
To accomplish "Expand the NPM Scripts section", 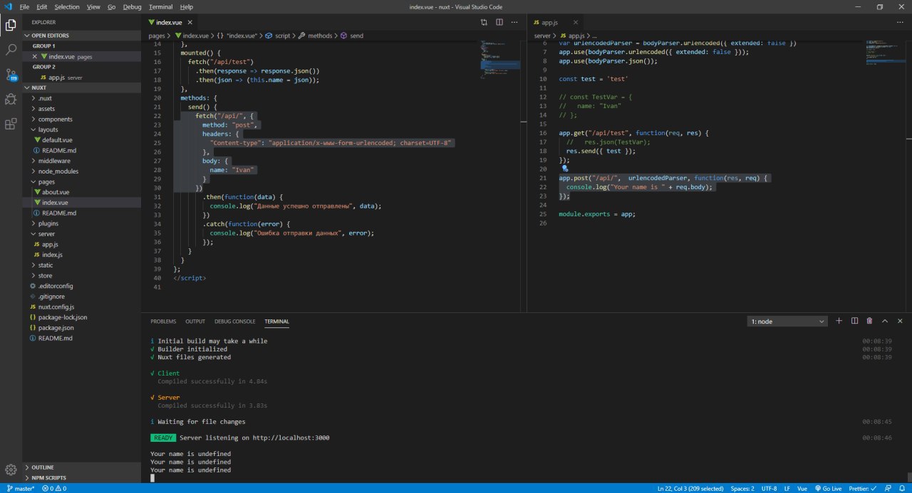I will click(83, 477).
